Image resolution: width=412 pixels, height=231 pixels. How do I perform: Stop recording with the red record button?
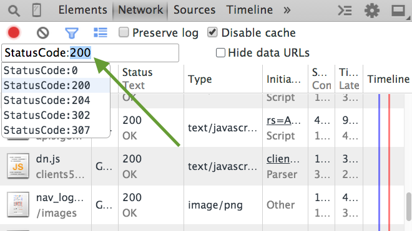14,33
